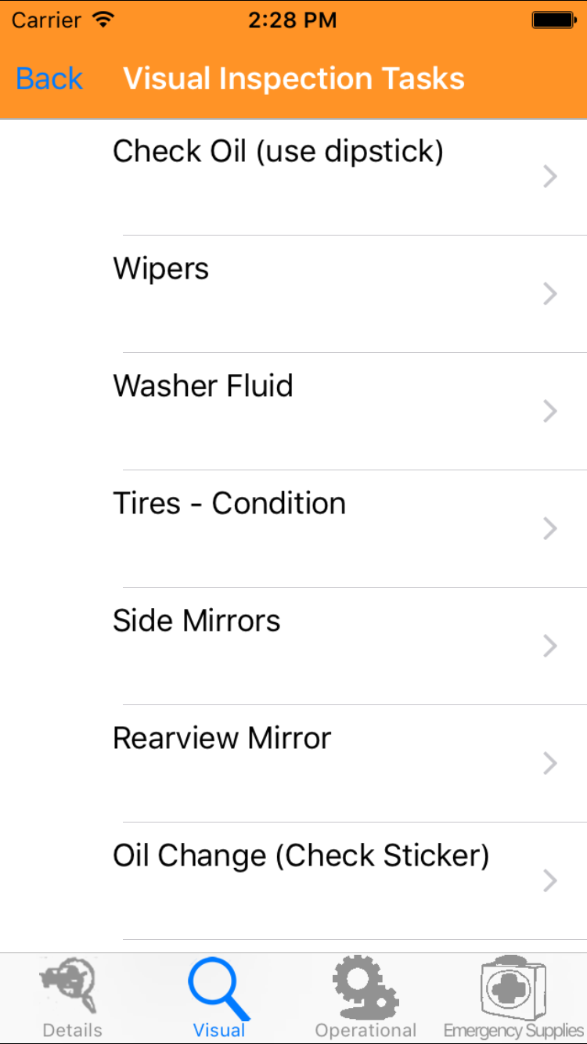Switch to the Emergency Supplies tab label

tap(513, 1030)
